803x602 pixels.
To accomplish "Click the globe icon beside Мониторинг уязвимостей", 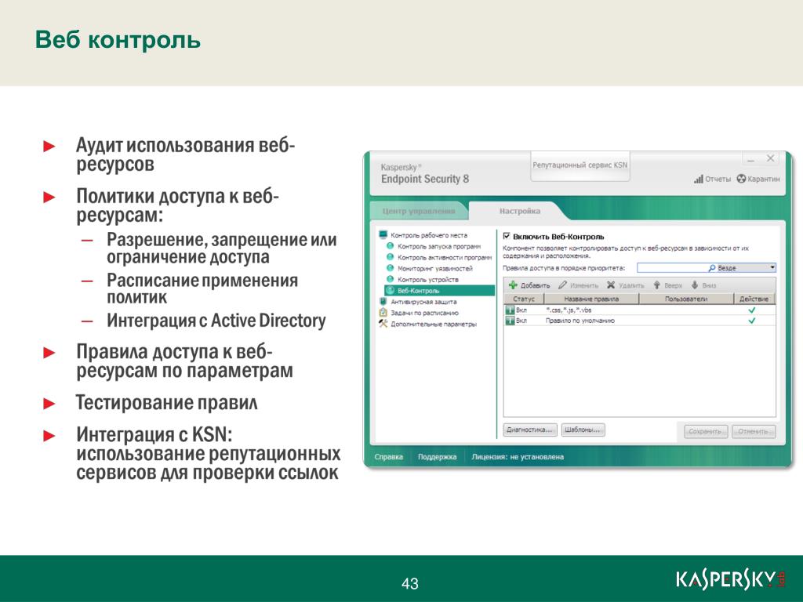I will pos(390,268).
